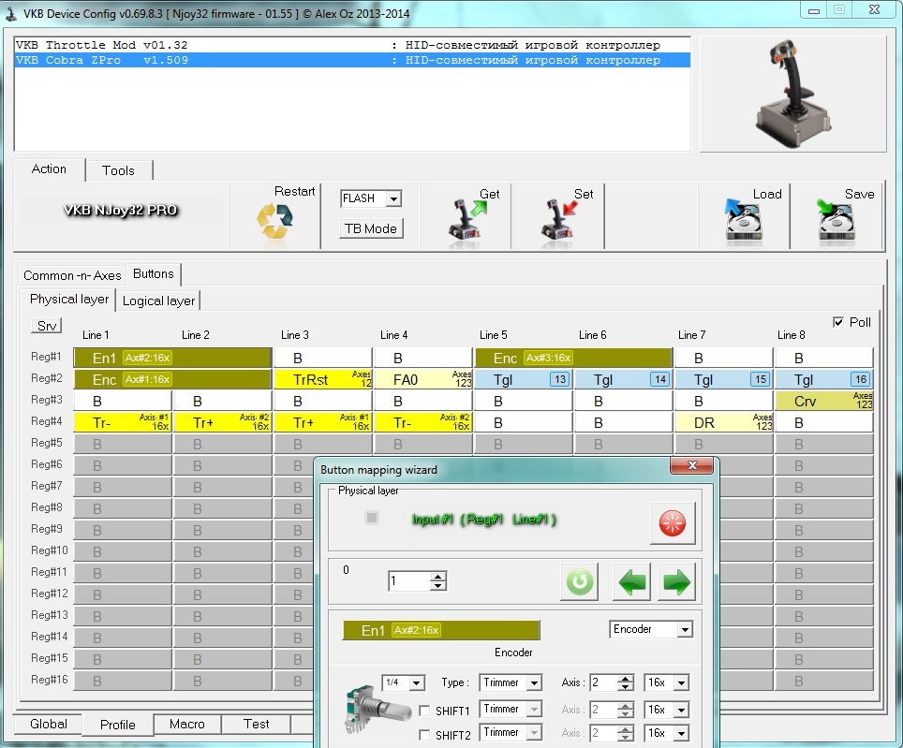This screenshot has height=748, width=903.
Task: Toggle the Poll checkbox
Action: (838, 322)
